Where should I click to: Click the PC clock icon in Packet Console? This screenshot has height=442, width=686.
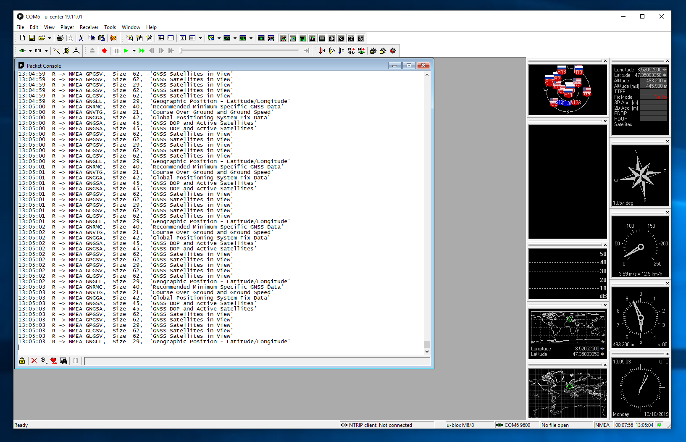[44, 361]
